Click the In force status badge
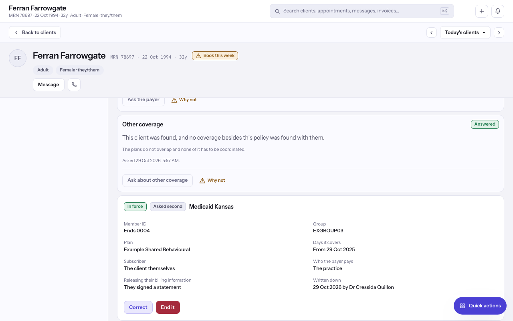 pyautogui.click(x=135, y=207)
